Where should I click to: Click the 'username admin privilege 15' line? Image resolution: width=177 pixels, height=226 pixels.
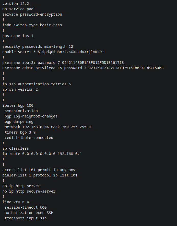click(83, 68)
